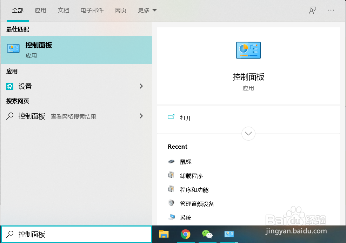Select 控制面板 查看网络搜索结果 row
Screen dimensions: 346x243
point(76,116)
